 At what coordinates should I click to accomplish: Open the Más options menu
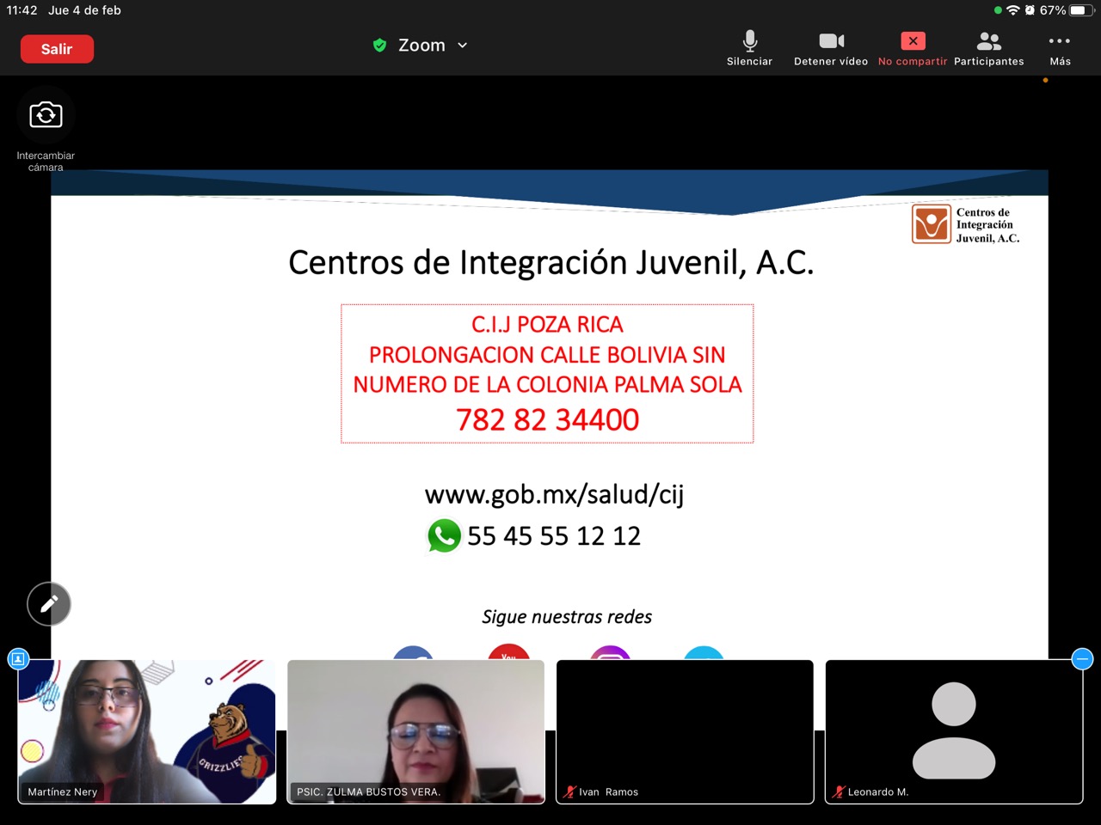point(1060,48)
